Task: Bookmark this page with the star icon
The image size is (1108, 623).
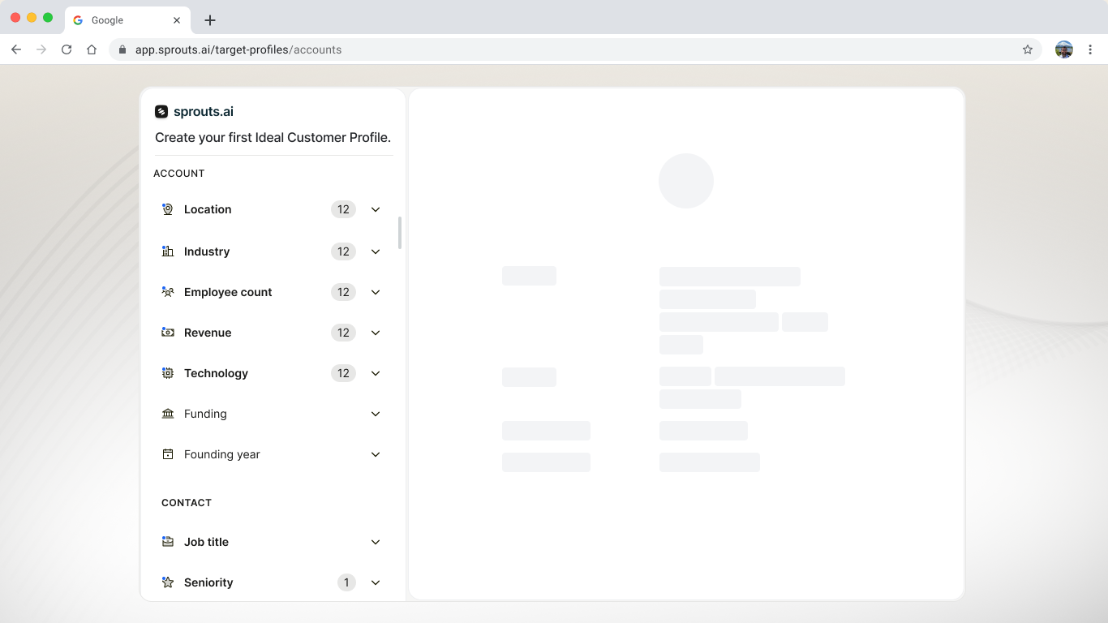Action: point(1028,49)
